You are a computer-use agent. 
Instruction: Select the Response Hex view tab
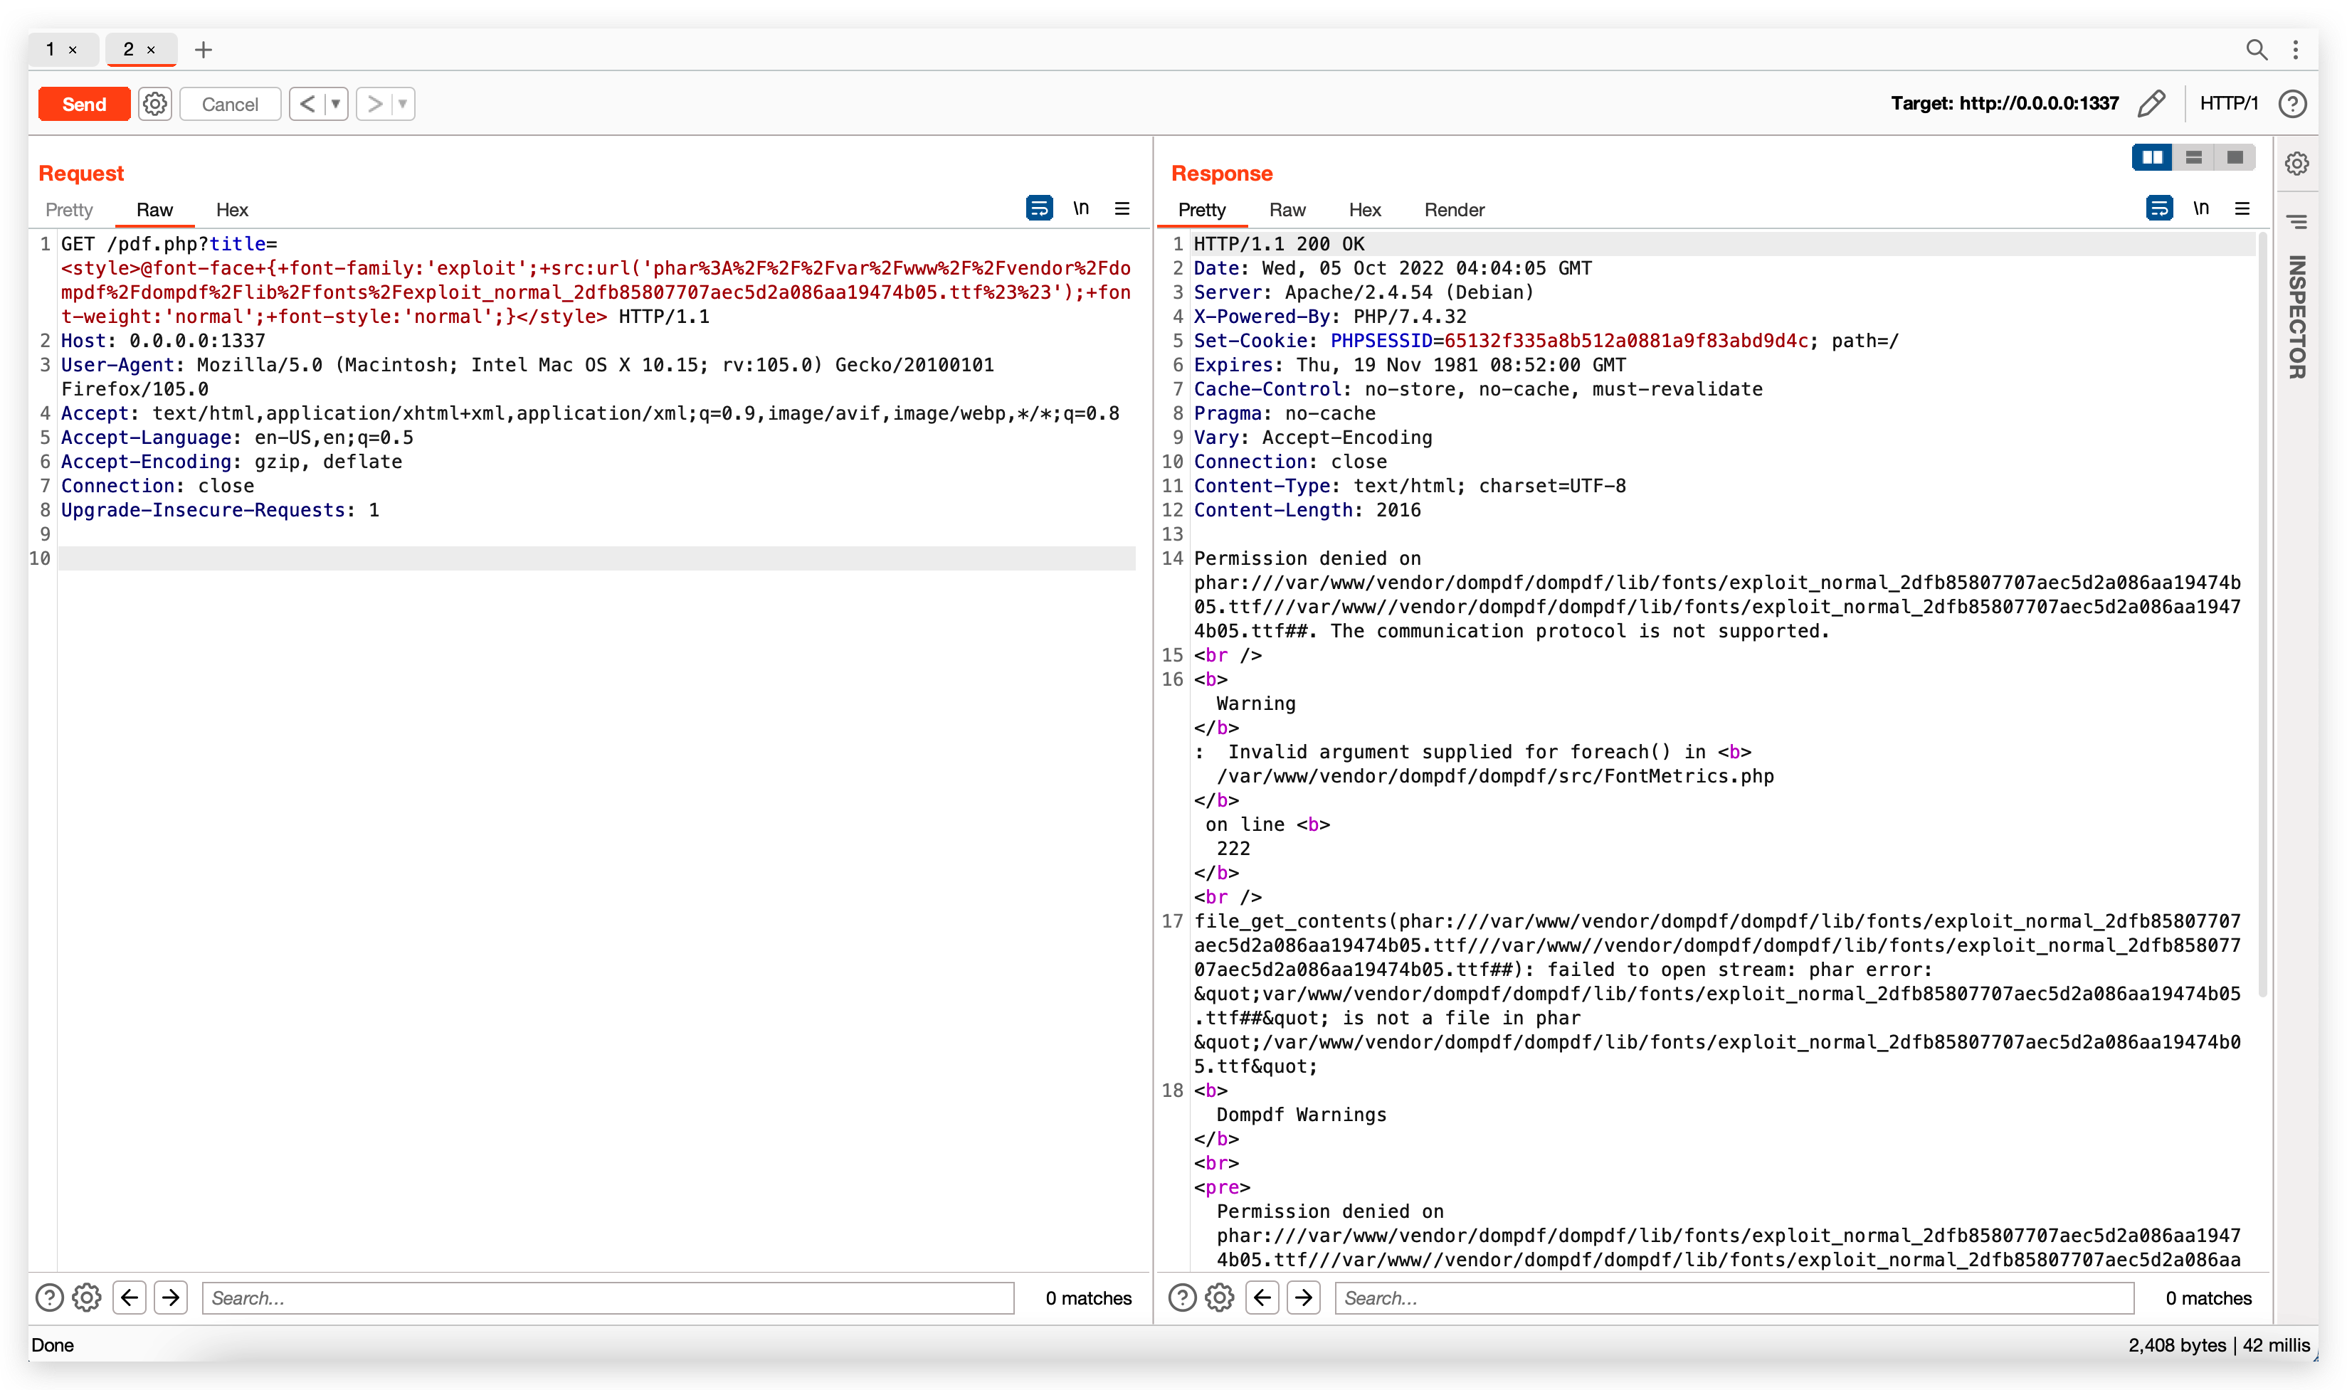1364,210
